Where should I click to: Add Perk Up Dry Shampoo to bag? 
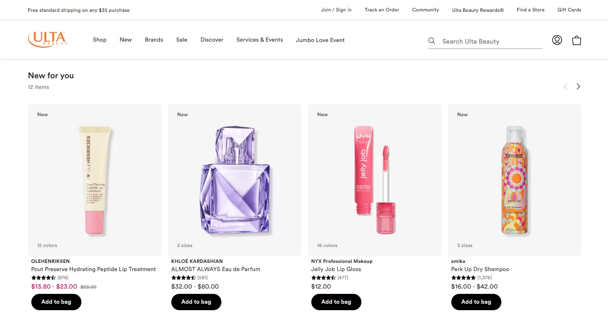476,302
